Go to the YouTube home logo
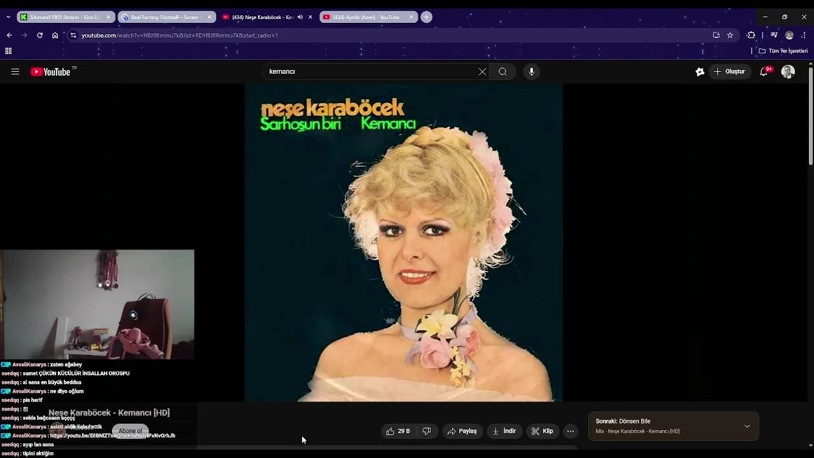814x458 pixels. tap(50, 72)
